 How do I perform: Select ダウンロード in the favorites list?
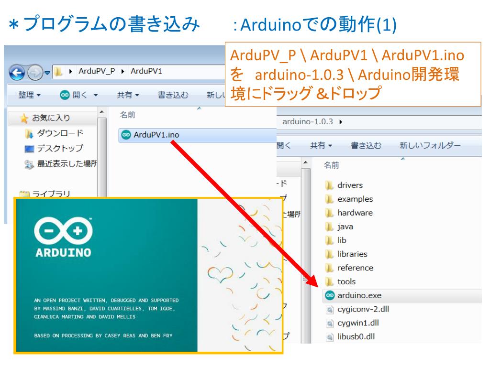[60, 133]
